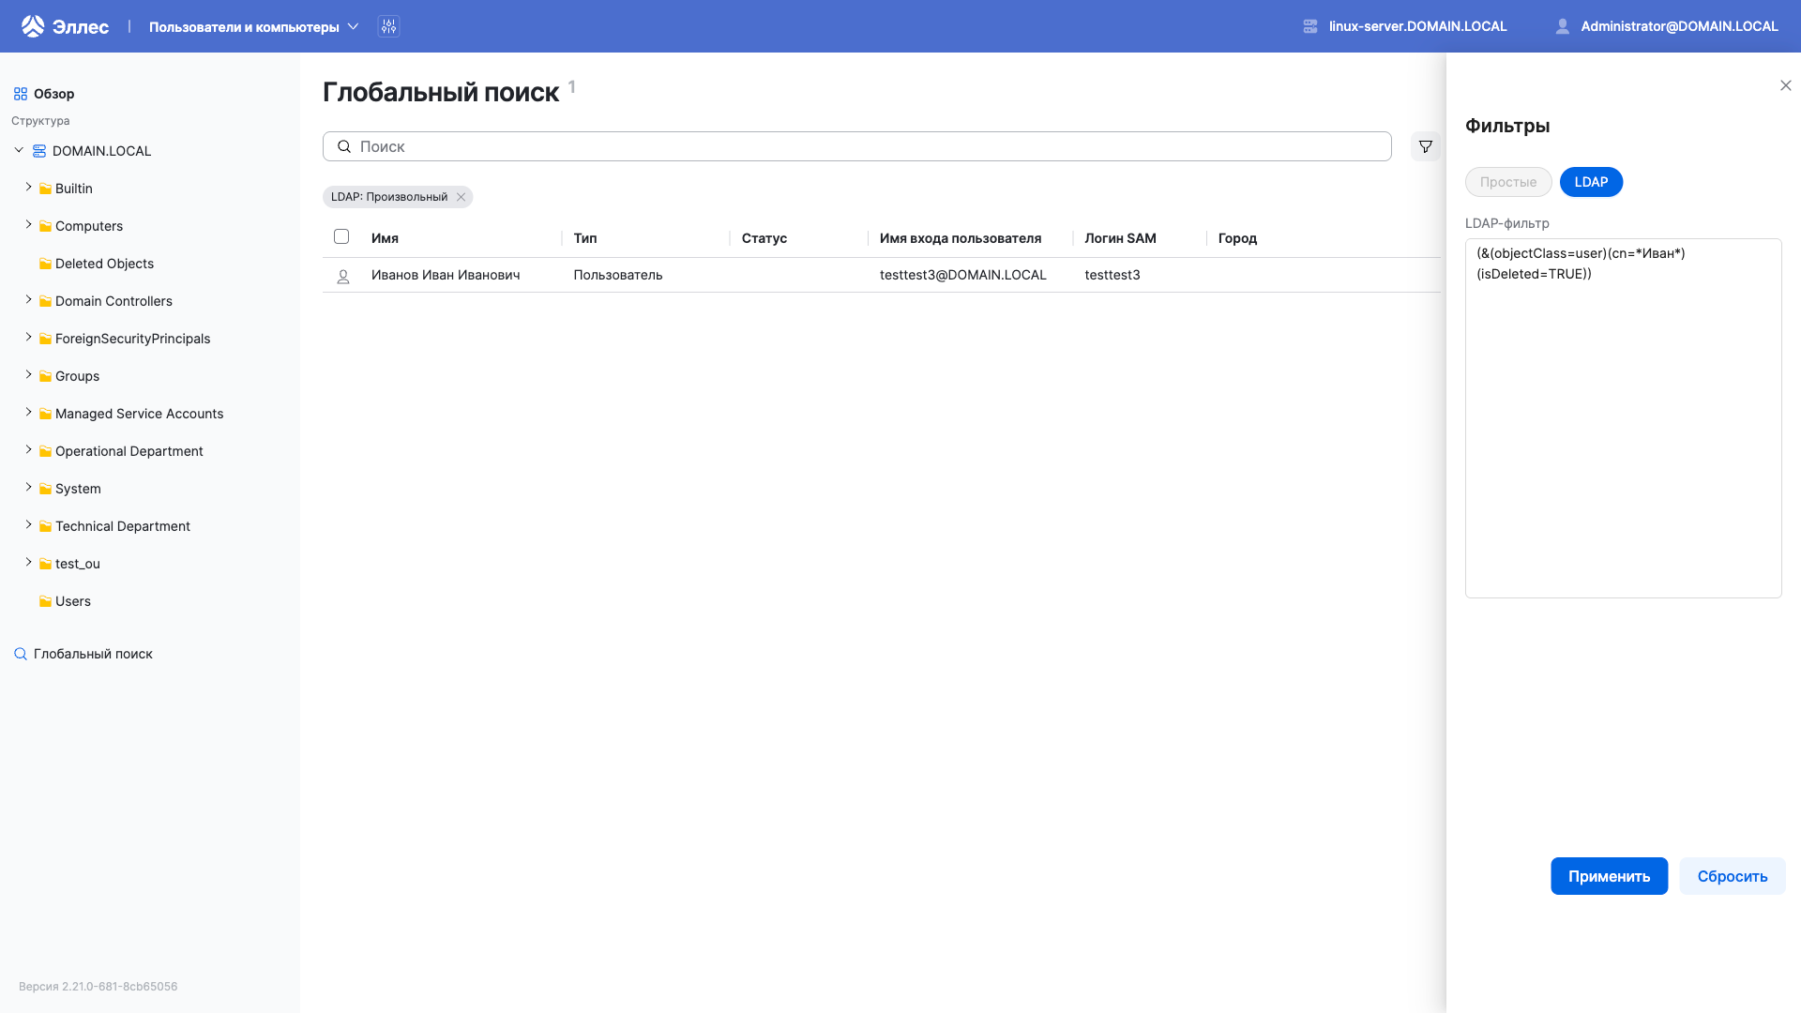The width and height of the screenshot is (1801, 1013).
Task: Expand the ForeignSecurityPrincipals node
Action: coord(29,338)
